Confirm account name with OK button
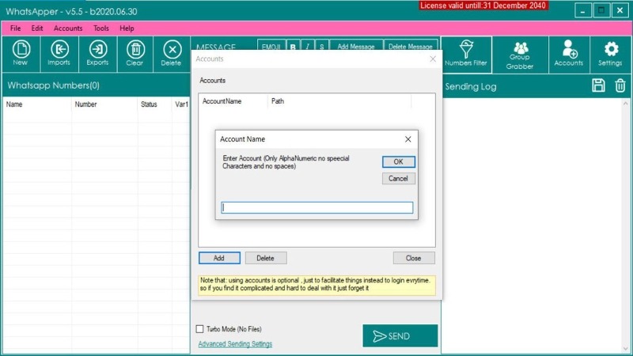633x356 pixels. 398,161
